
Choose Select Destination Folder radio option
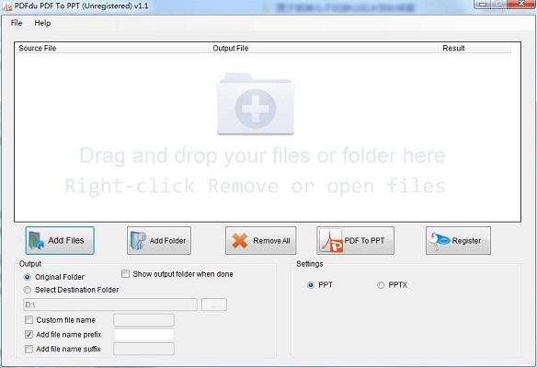[x=27, y=290]
